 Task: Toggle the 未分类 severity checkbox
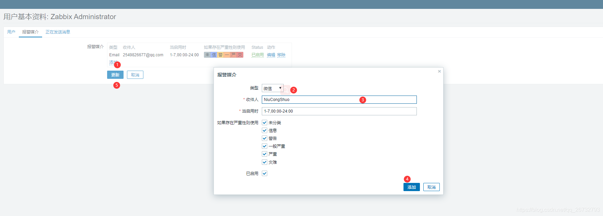tap(265, 123)
